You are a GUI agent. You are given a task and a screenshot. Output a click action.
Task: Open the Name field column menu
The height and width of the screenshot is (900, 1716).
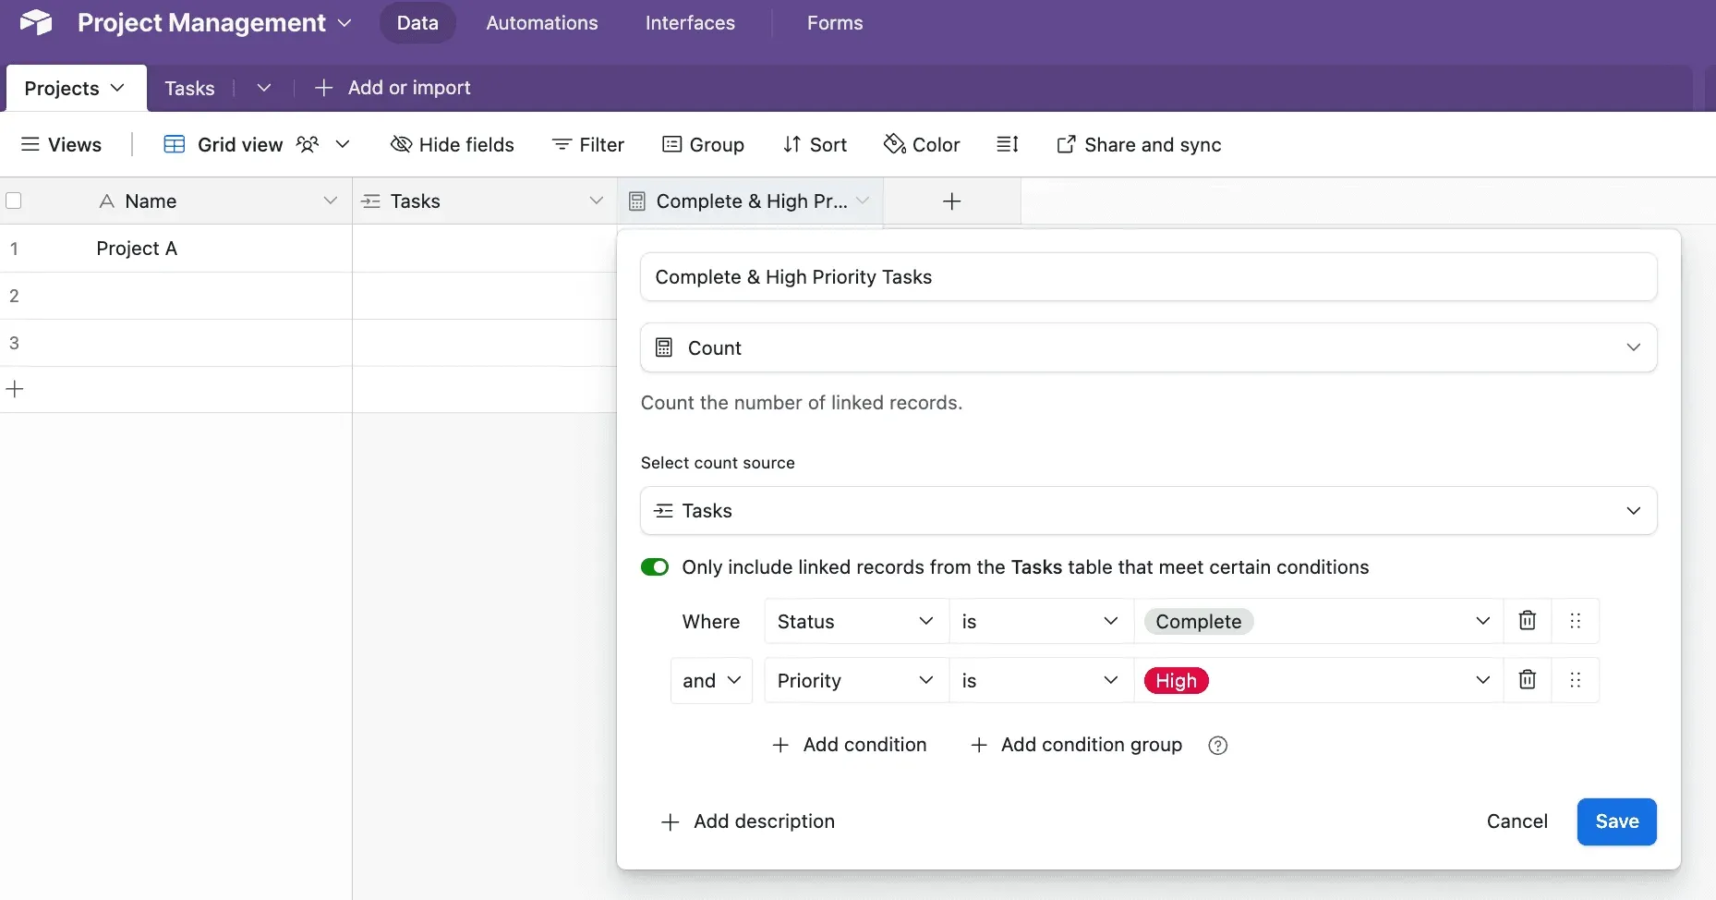[x=330, y=201]
